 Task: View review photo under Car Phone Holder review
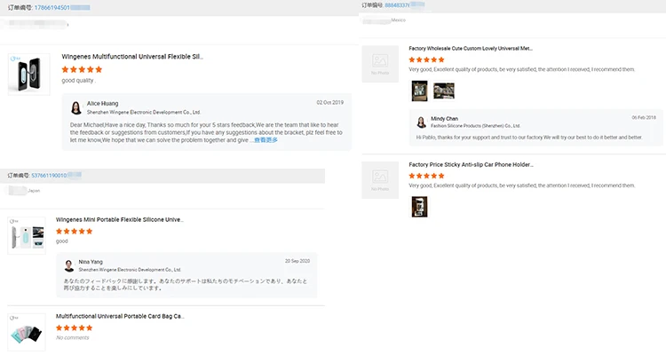pos(419,206)
